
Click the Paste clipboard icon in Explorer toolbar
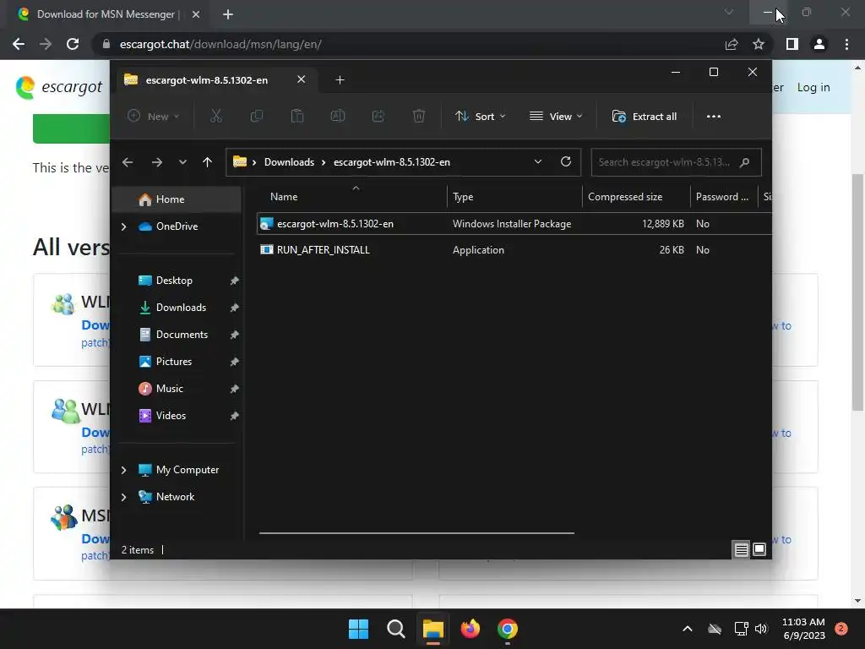point(296,116)
